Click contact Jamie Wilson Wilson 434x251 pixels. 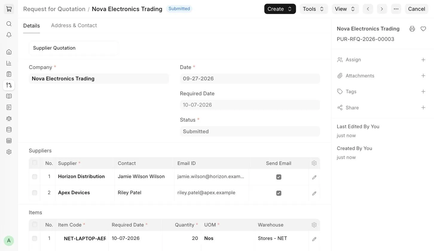pyautogui.click(x=141, y=177)
